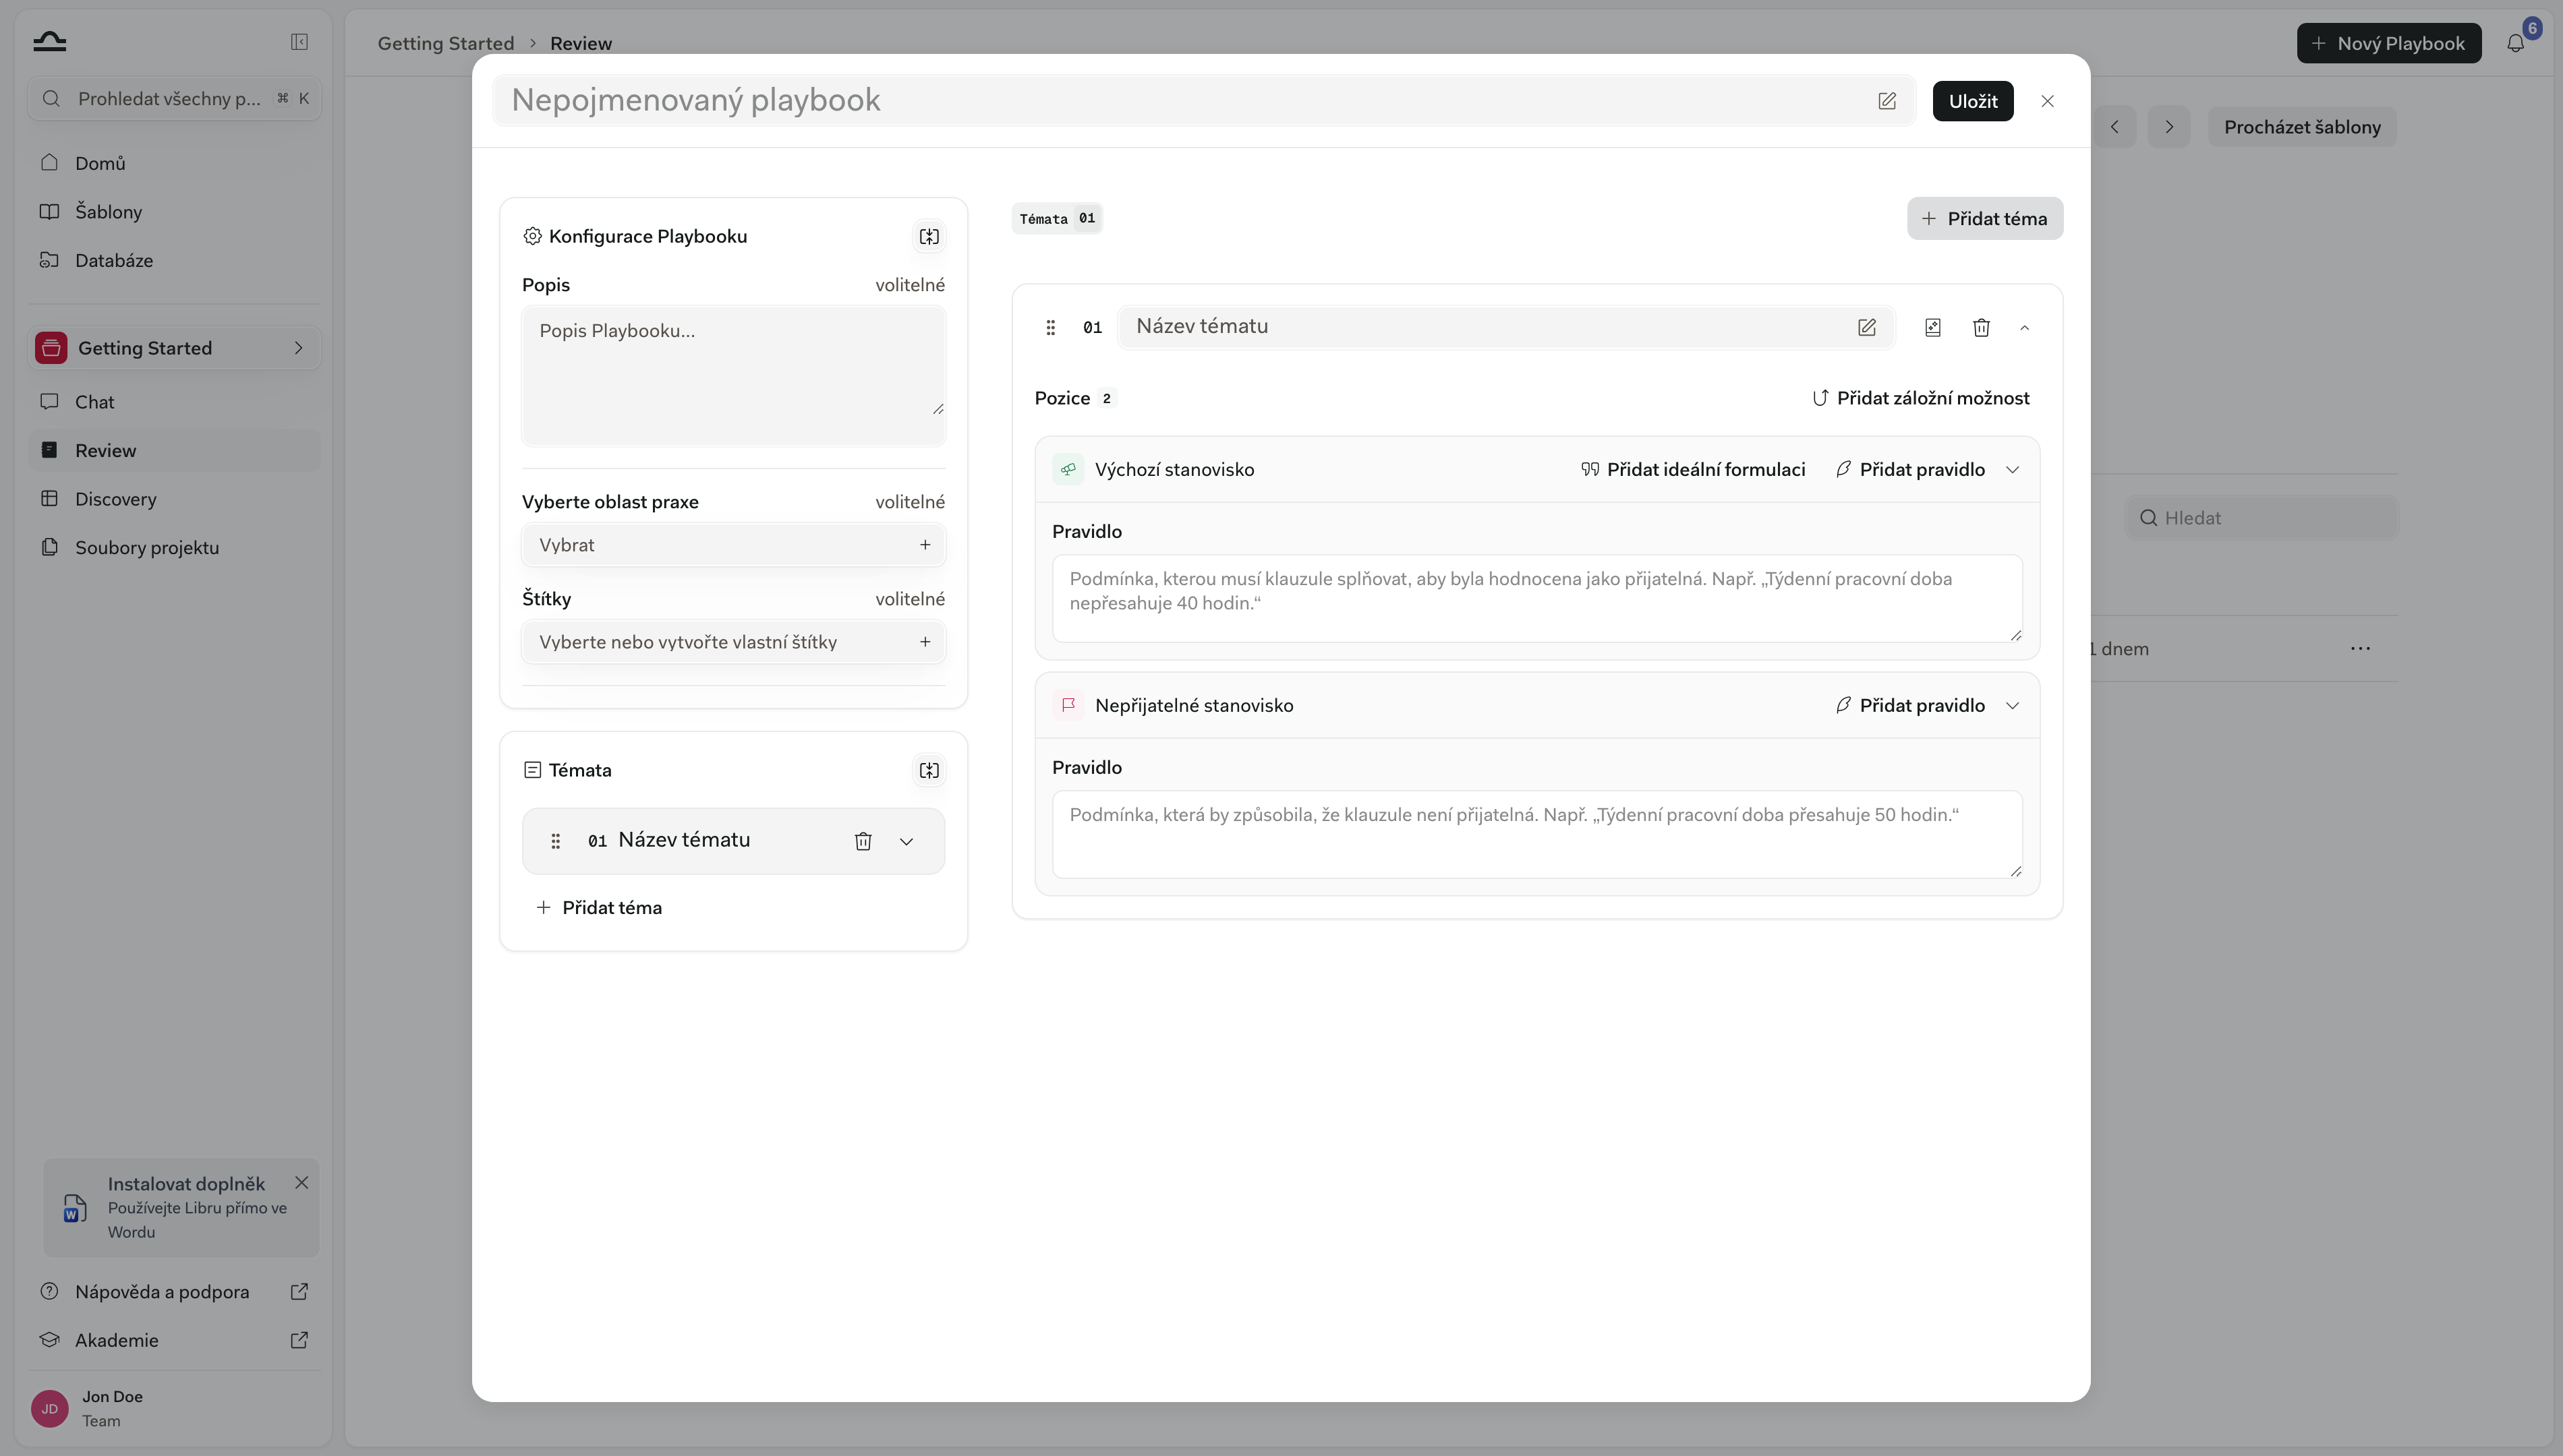Click Přidat pravidlo in Nepřijatelné stanovisko
2563x1456 pixels.
[x=1911, y=706]
